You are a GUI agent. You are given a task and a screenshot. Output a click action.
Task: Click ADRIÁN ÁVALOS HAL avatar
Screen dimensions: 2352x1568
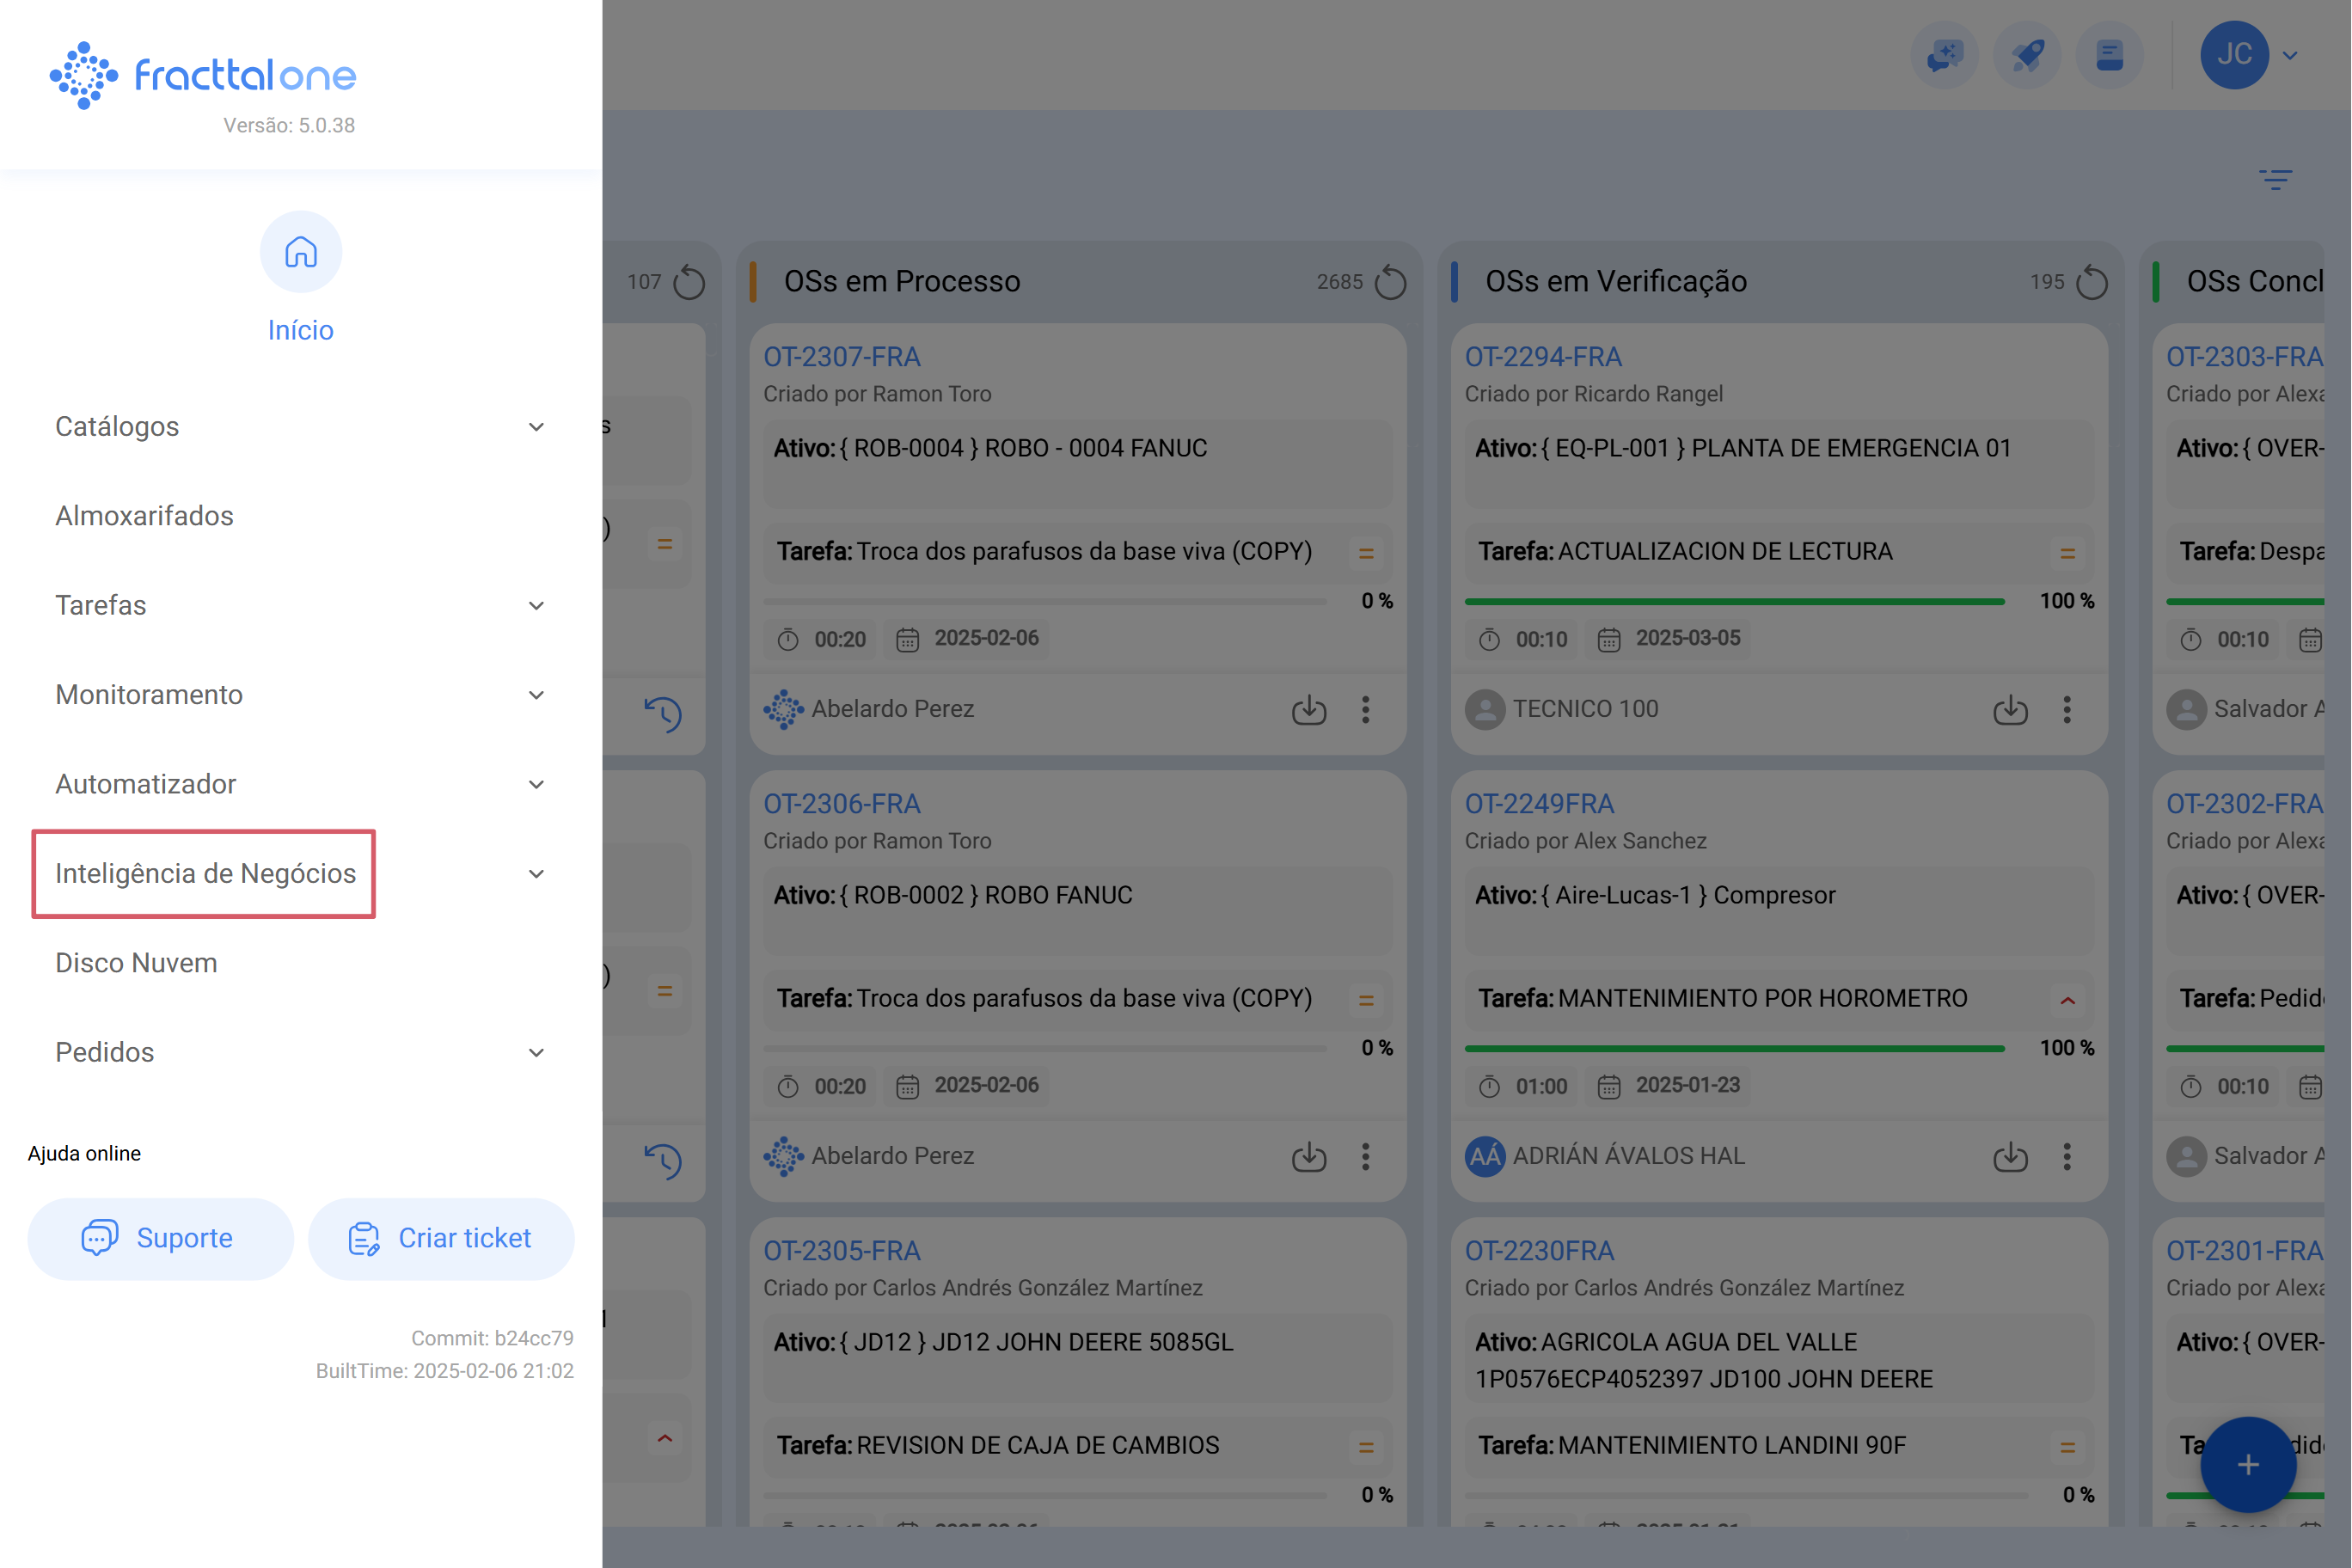tap(1485, 1156)
